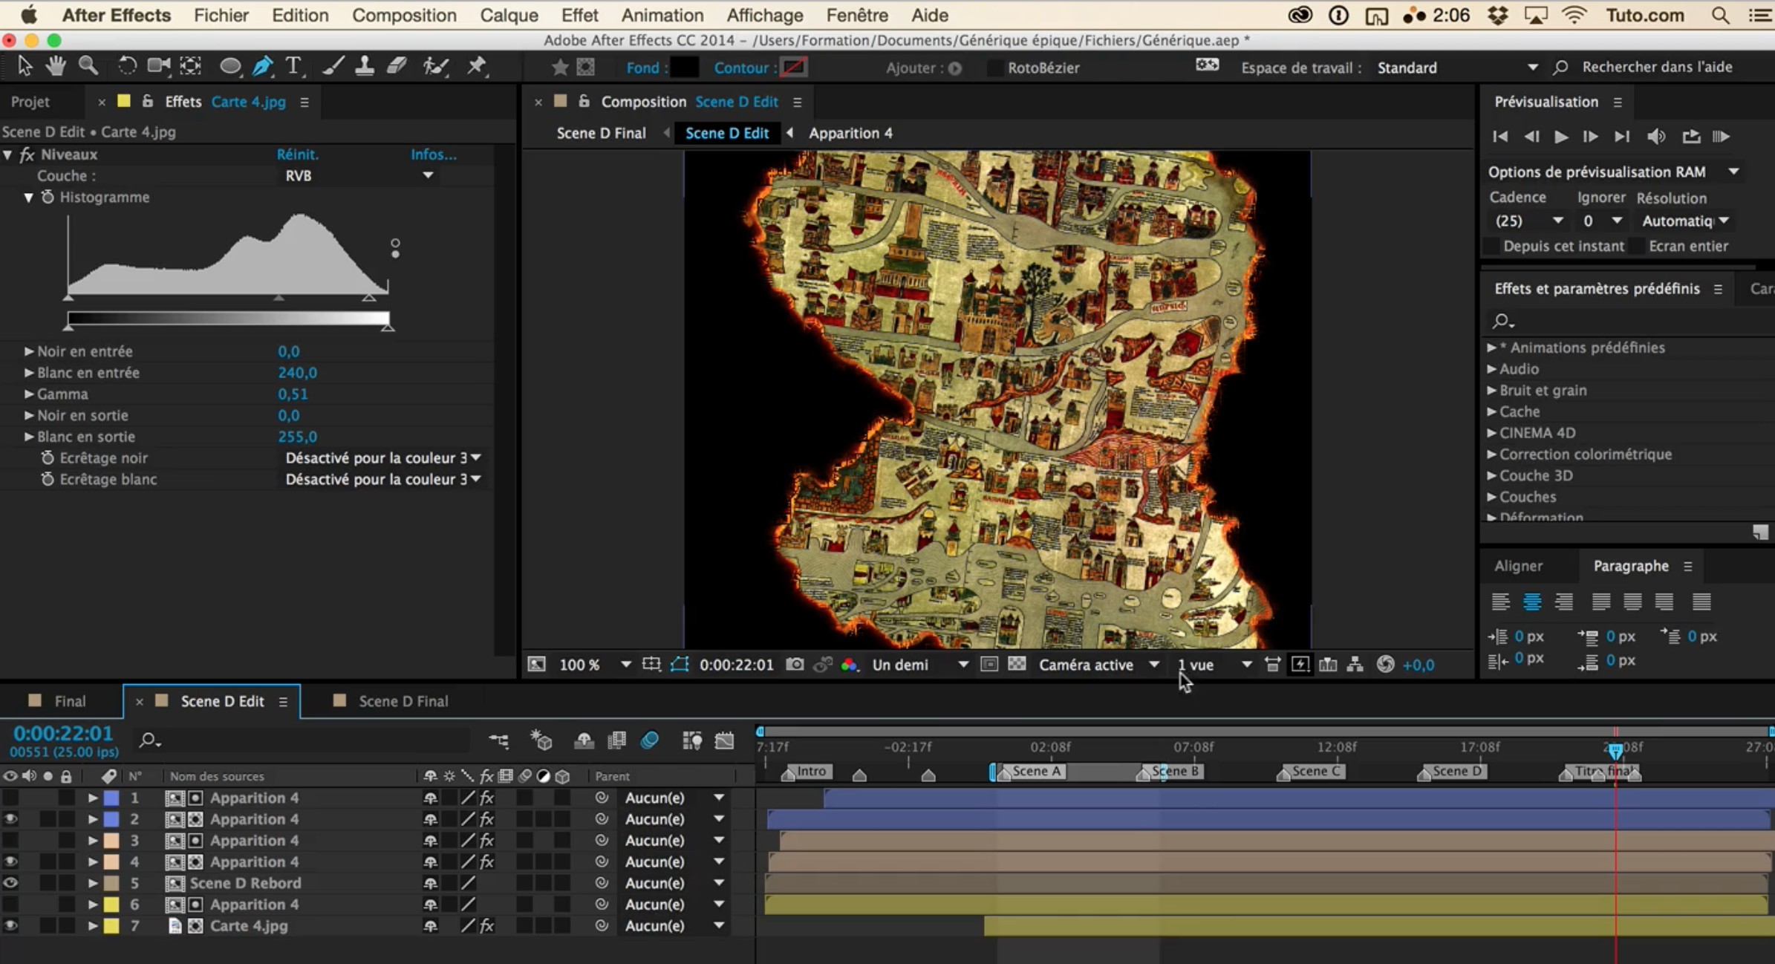
Task: Switch to the Final timeline tab
Action: [x=70, y=701]
